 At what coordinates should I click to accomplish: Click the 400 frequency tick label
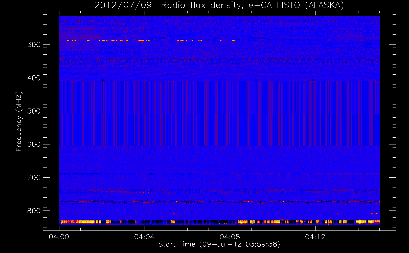click(34, 78)
